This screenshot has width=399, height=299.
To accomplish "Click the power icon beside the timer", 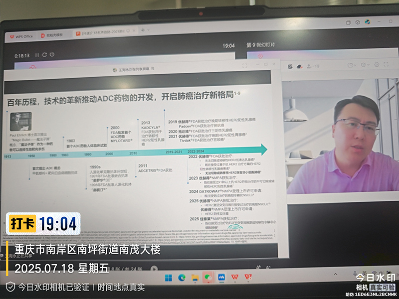I will (52, 55).
